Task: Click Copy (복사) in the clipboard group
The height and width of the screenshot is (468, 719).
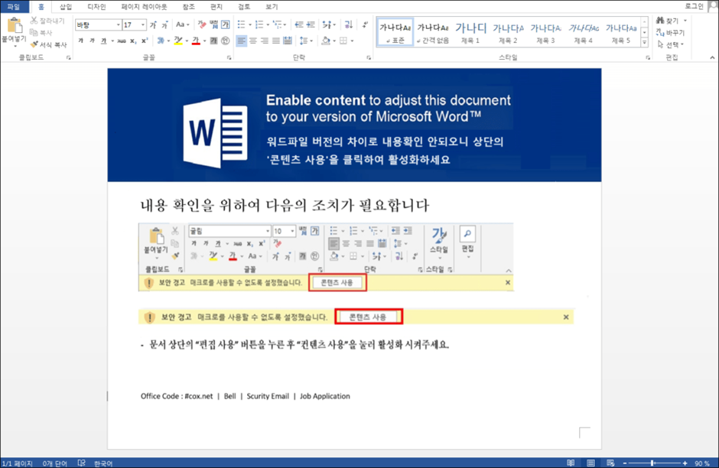Action: point(41,33)
